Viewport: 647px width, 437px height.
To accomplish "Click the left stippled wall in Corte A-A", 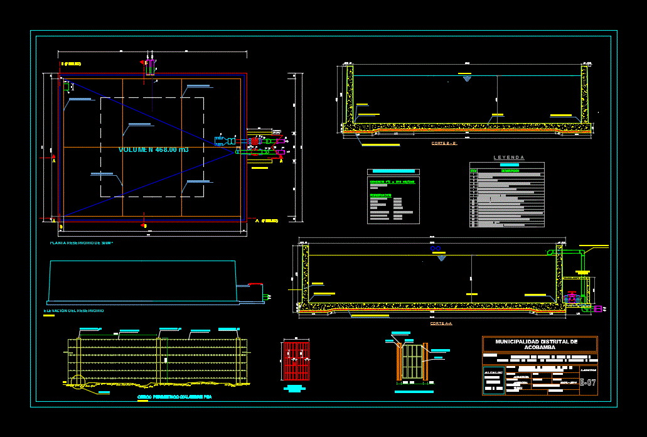I will 306,274.
